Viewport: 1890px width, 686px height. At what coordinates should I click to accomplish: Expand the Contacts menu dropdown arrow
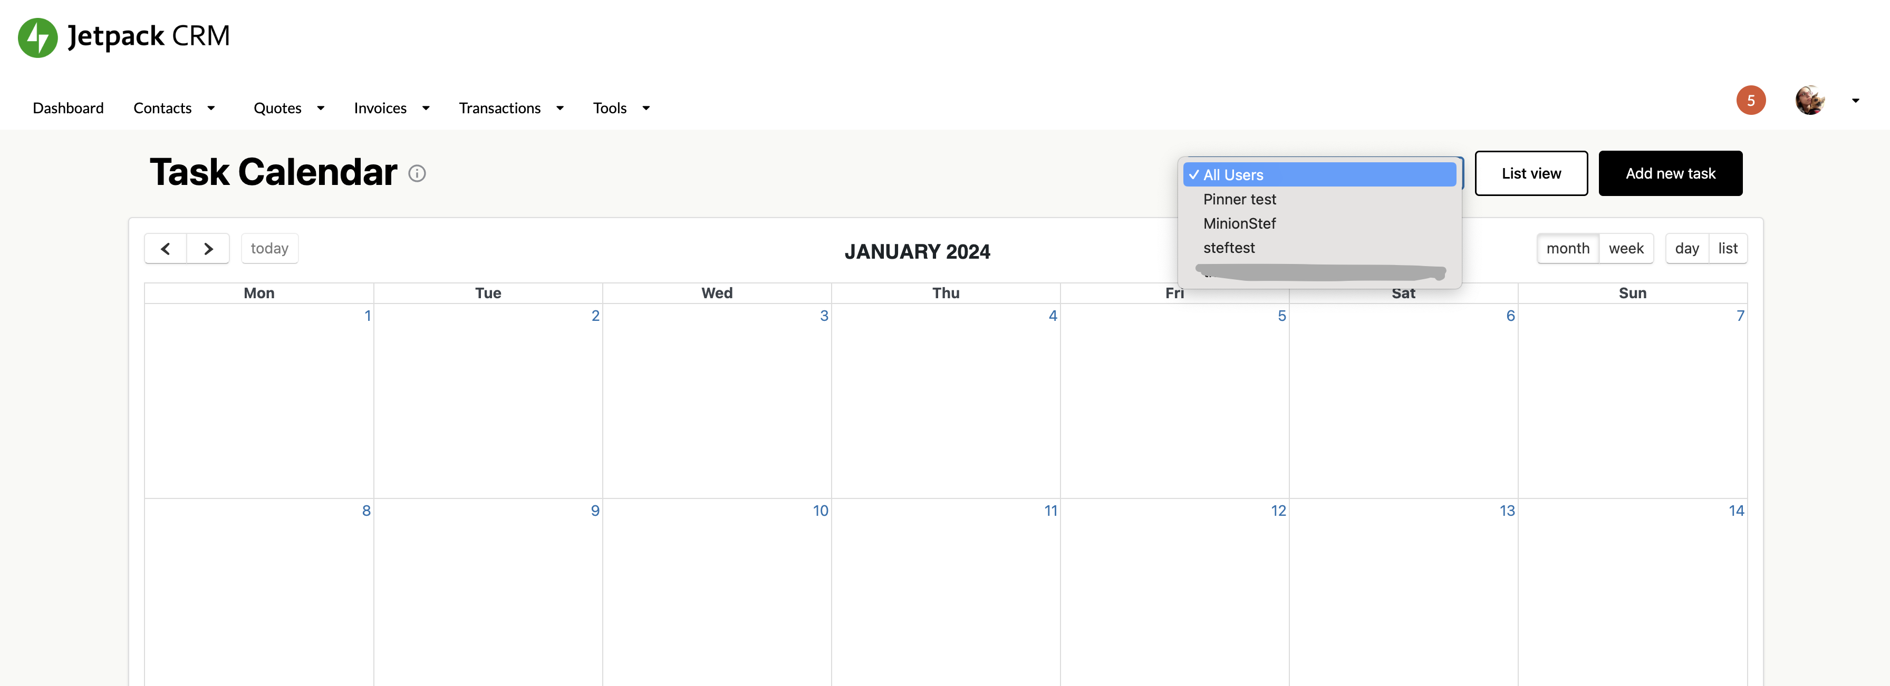[211, 109]
